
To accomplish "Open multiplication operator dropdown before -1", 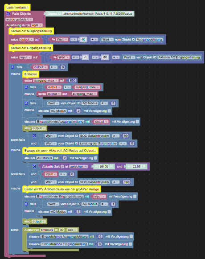I will 75,58.
